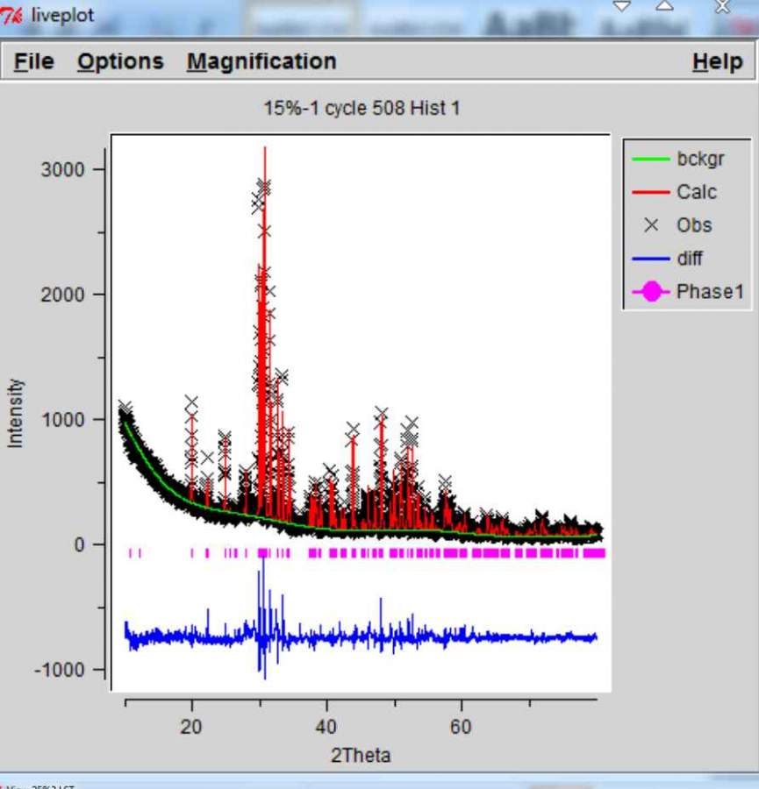Click the liveplot window title text
The image size is (759, 789).
[62, 15]
